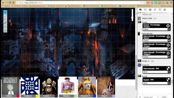Select Andan B. patterned avatar

click(x=30, y=85)
